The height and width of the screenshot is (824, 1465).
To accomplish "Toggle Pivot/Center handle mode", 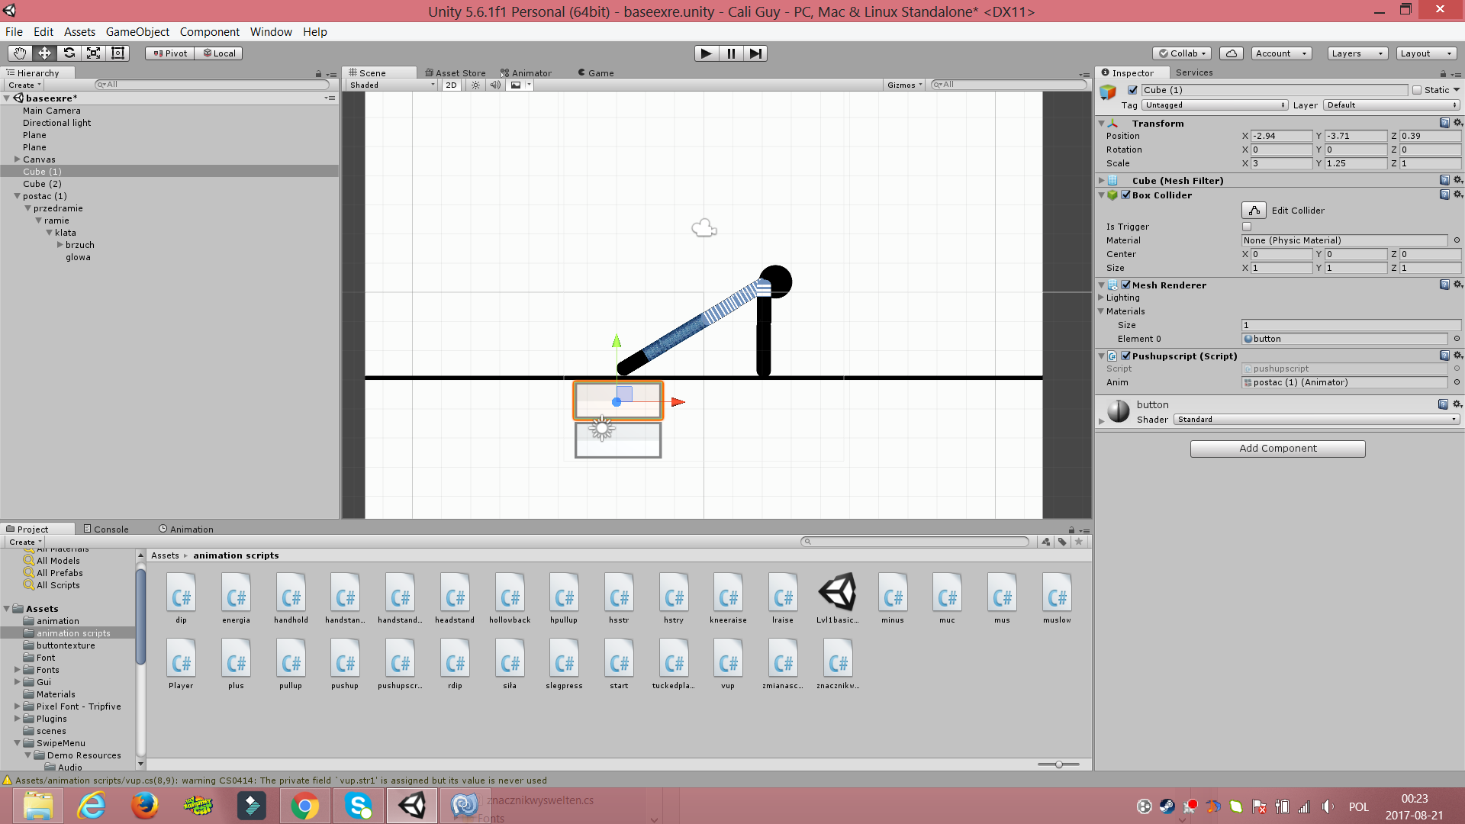I will pos(170,53).
